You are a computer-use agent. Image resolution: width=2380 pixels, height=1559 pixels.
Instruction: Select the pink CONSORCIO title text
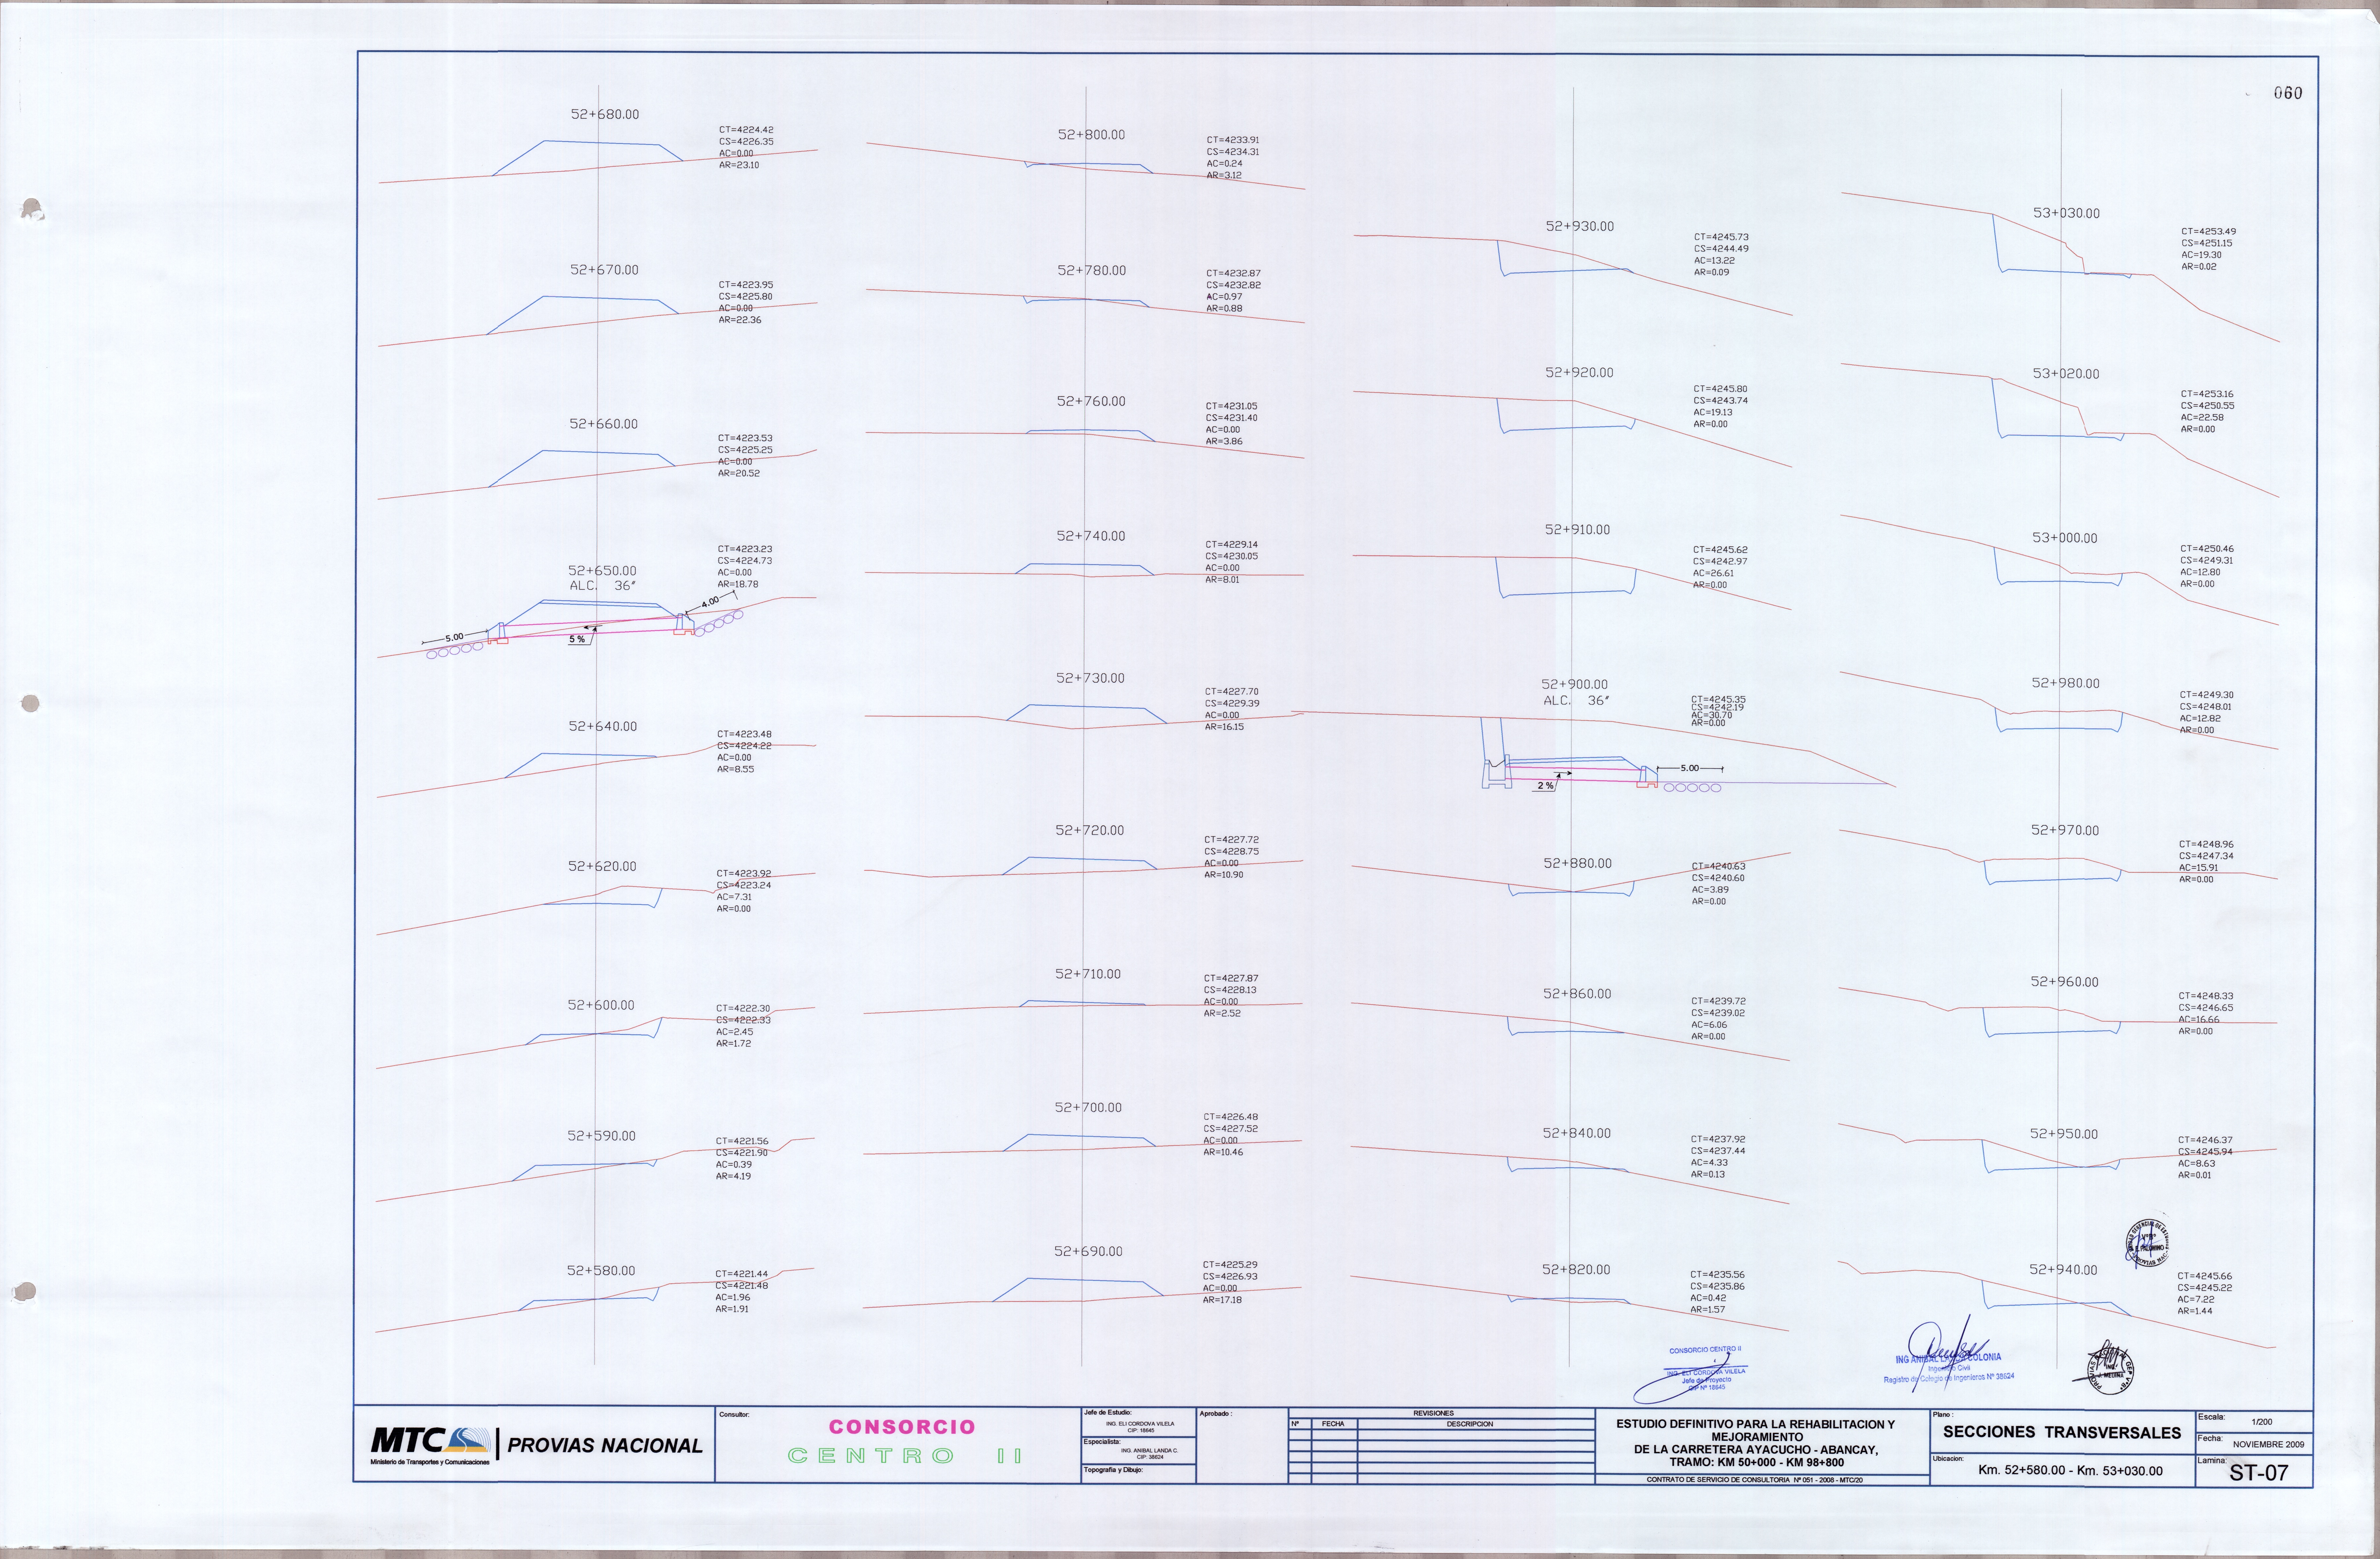tap(902, 1427)
